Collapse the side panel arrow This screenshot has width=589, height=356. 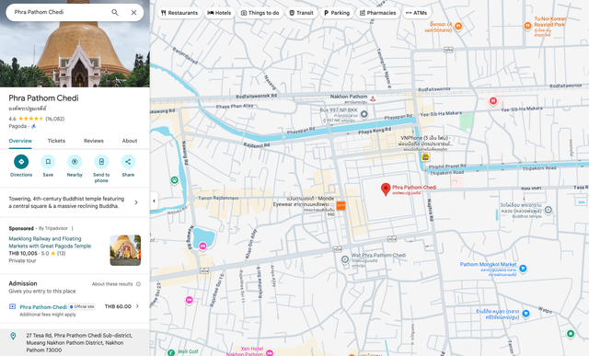(154, 201)
